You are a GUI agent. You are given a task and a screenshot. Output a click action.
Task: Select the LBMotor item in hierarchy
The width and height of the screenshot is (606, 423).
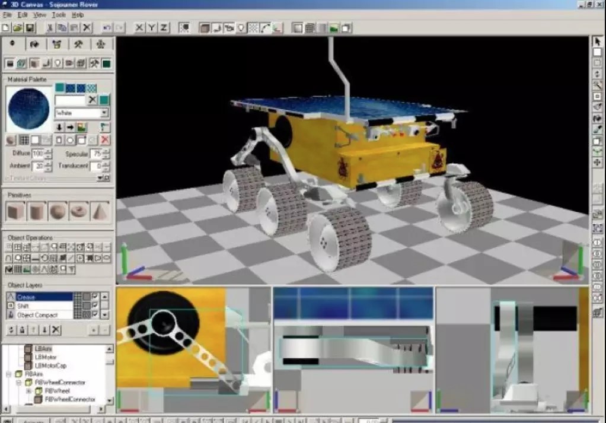46,357
